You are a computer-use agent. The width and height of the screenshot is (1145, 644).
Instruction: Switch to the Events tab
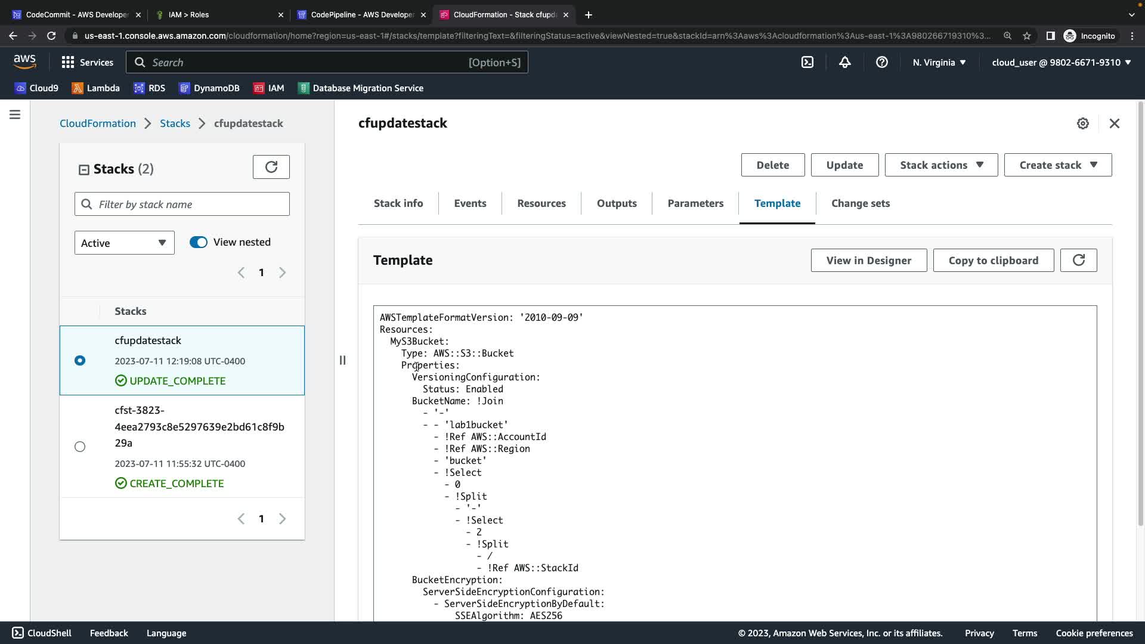pyautogui.click(x=470, y=203)
